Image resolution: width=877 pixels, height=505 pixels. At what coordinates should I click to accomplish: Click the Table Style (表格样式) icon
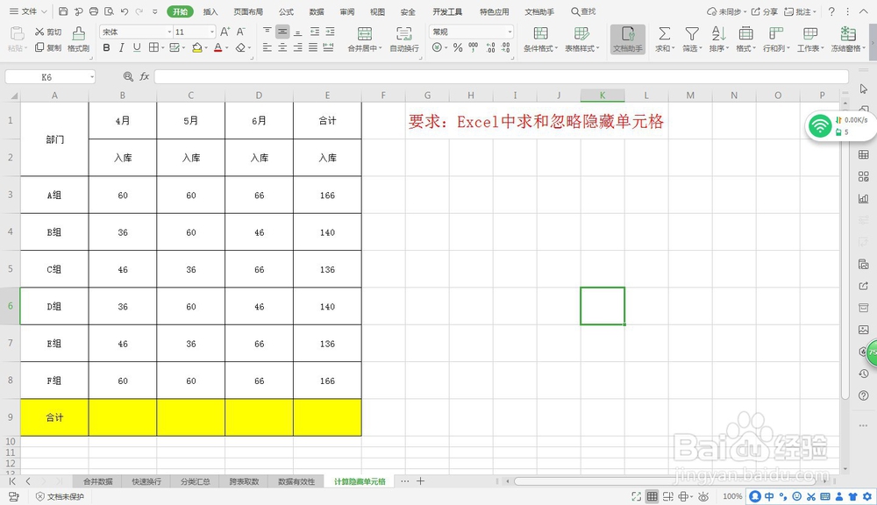click(x=581, y=33)
